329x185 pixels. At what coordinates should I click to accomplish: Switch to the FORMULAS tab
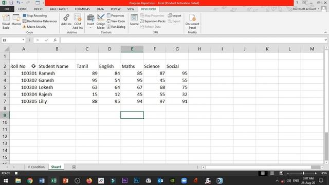tap(82, 9)
